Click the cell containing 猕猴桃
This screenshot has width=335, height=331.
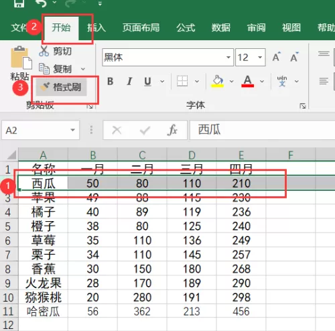click(43, 297)
